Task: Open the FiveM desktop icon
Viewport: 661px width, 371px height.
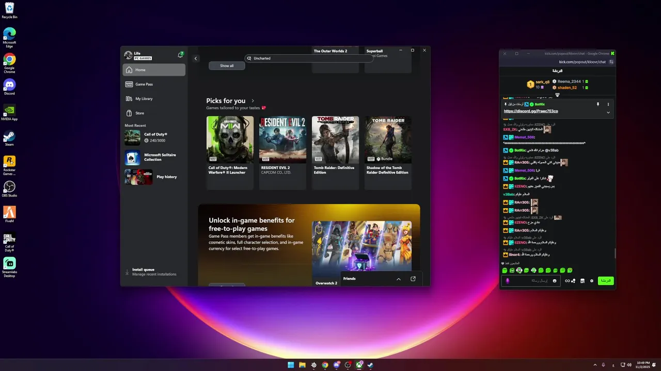Action: [x=9, y=214]
